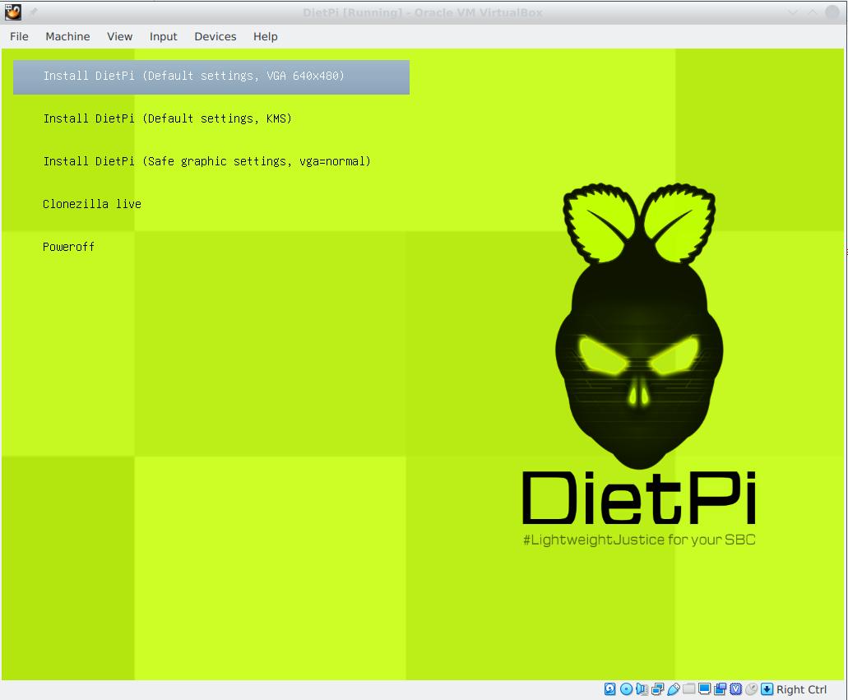Click the USB devices status icon
The height and width of the screenshot is (700, 848).
(x=673, y=689)
